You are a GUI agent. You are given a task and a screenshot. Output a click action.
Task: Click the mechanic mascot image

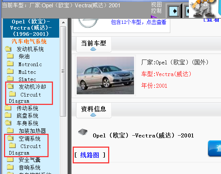(x=203, y=8)
